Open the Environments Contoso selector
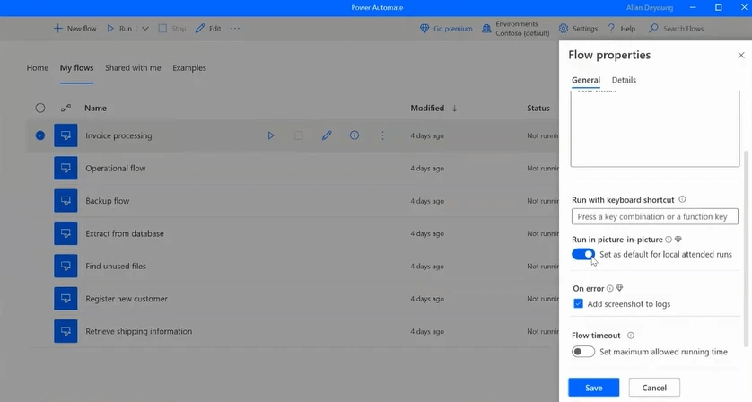 [x=516, y=29]
